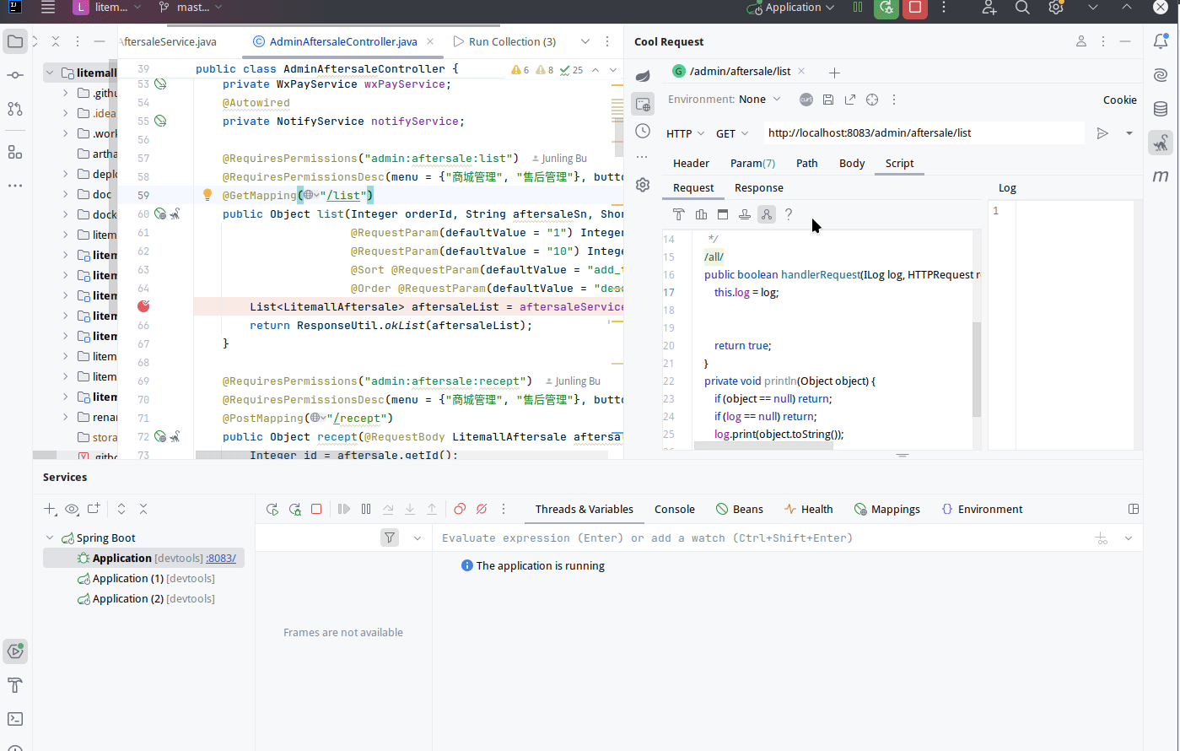This screenshot has width=1180, height=751.
Task: Click the script library books icon
Action: [701, 214]
